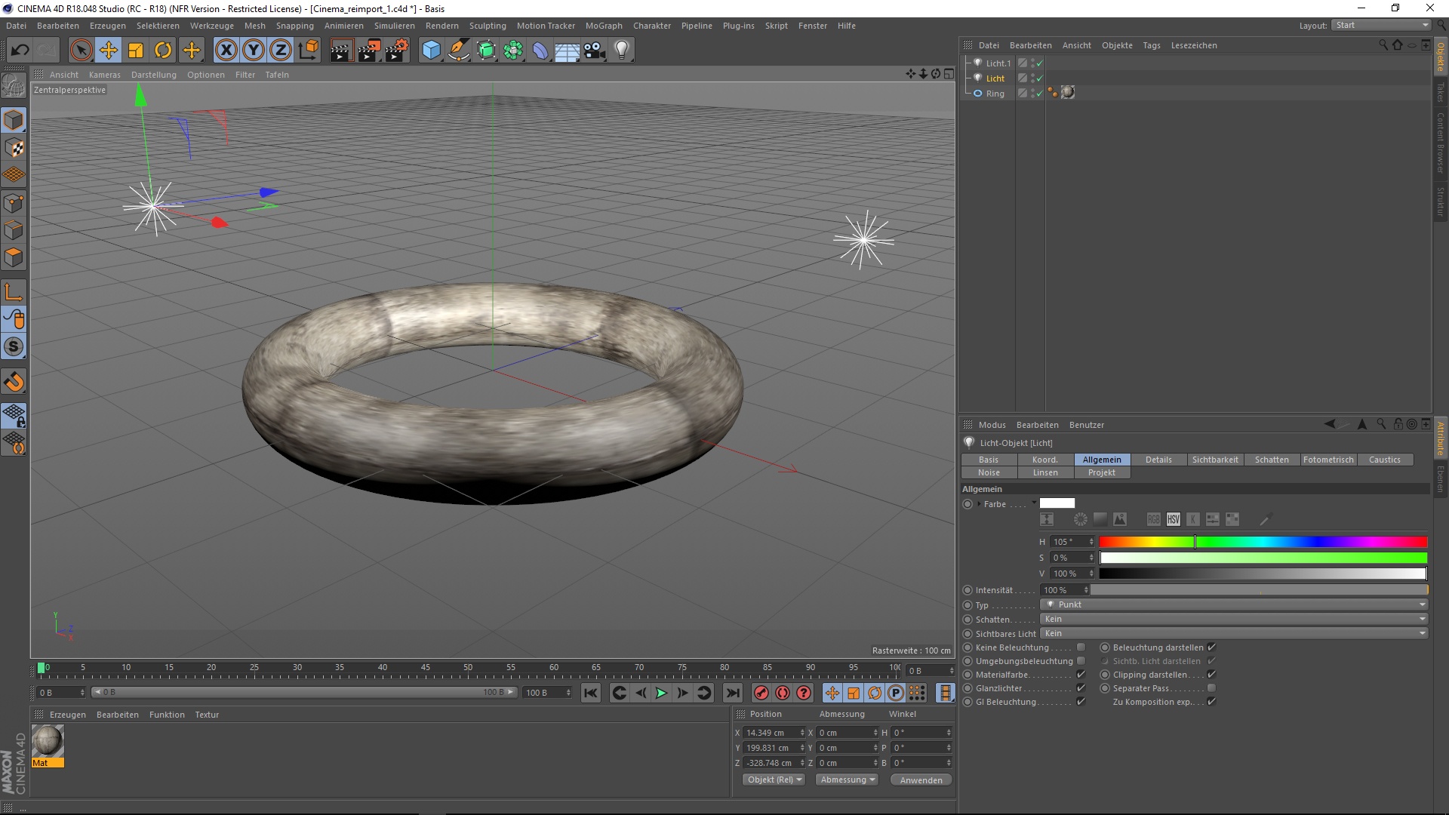
Task: Open the Abmessung dropdown in coordinates
Action: click(x=847, y=780)
